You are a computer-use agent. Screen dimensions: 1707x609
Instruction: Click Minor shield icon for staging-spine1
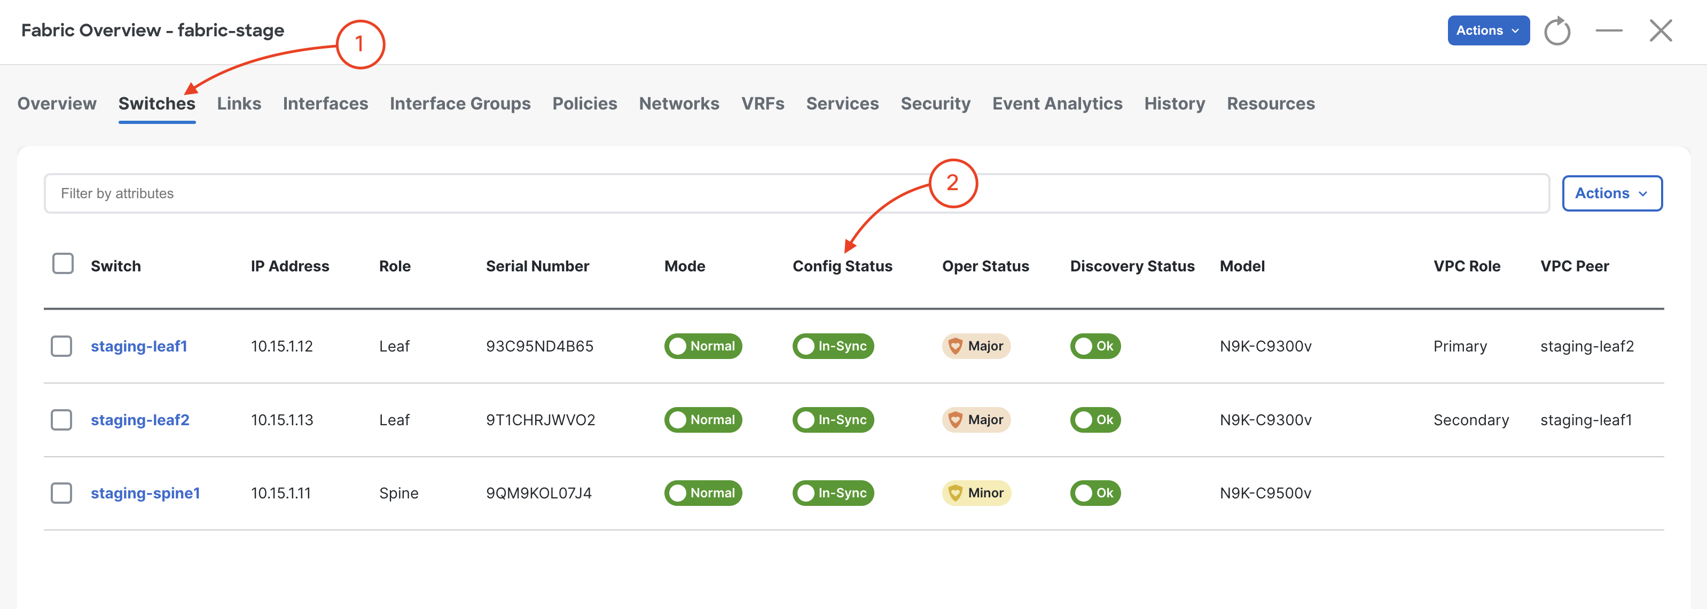coord(955,493)
